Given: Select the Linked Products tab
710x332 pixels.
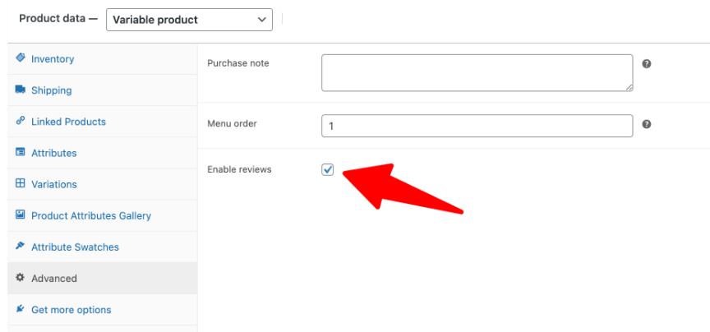Looking at the screenshot, I should (68, 122).
